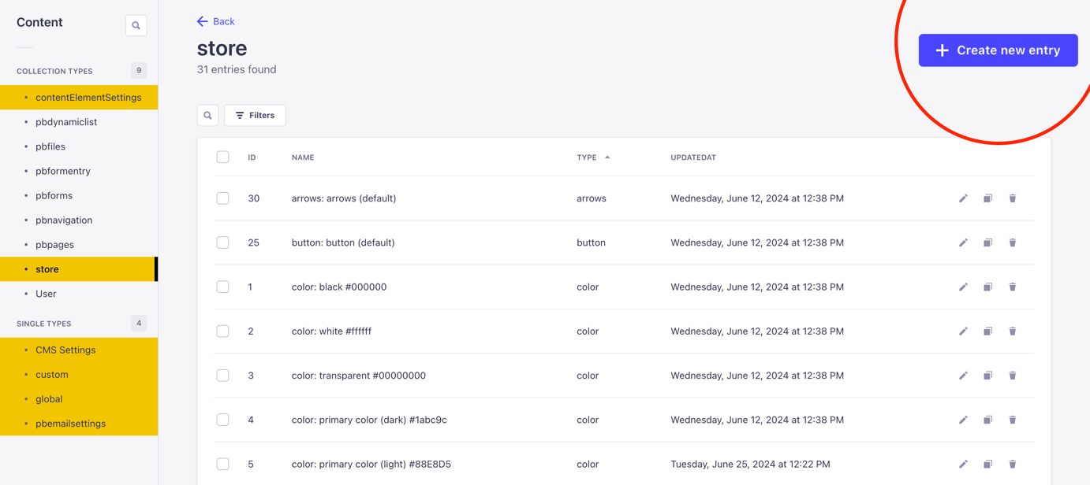The image size is (1090, 485).
Task: Click Create new entry button
Action: (998, 50)
